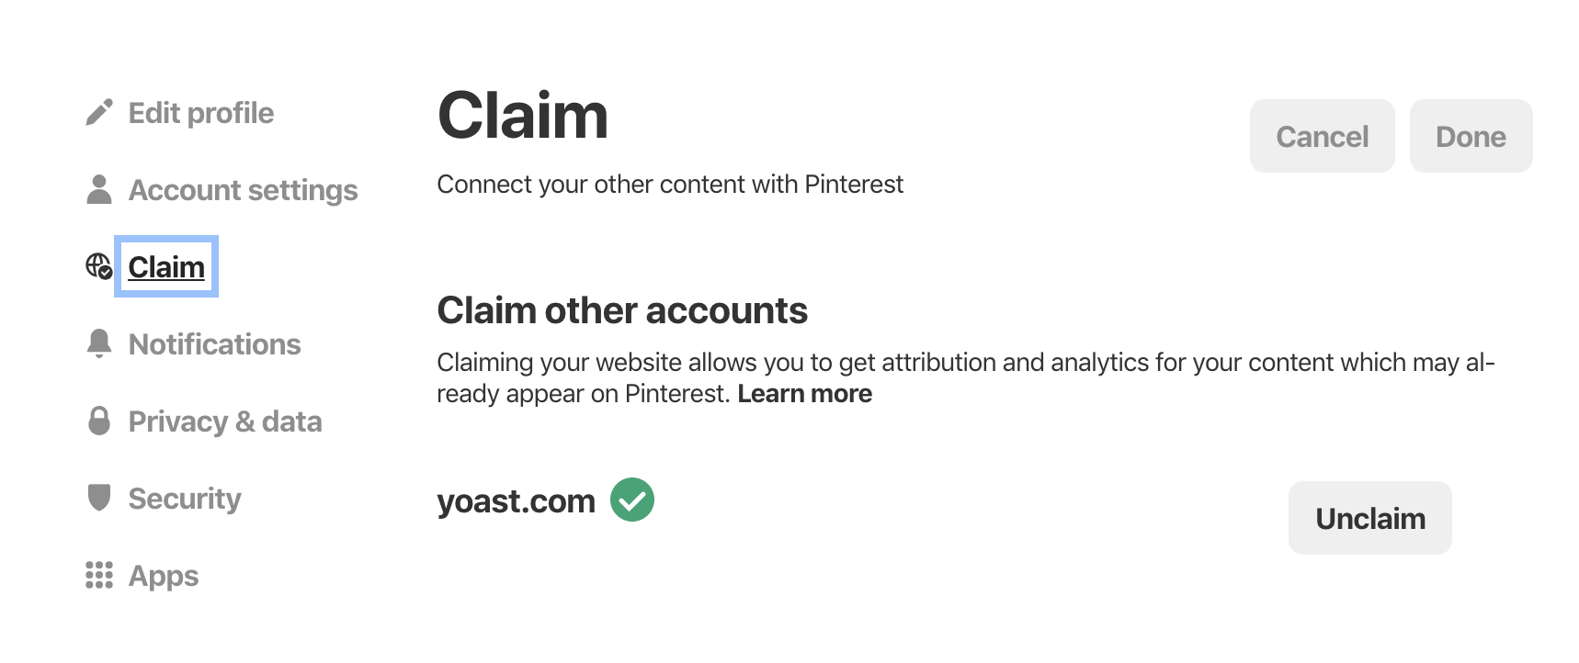Open Account settings
Viewport: 1579px width, 663px height.
point(244,189)
